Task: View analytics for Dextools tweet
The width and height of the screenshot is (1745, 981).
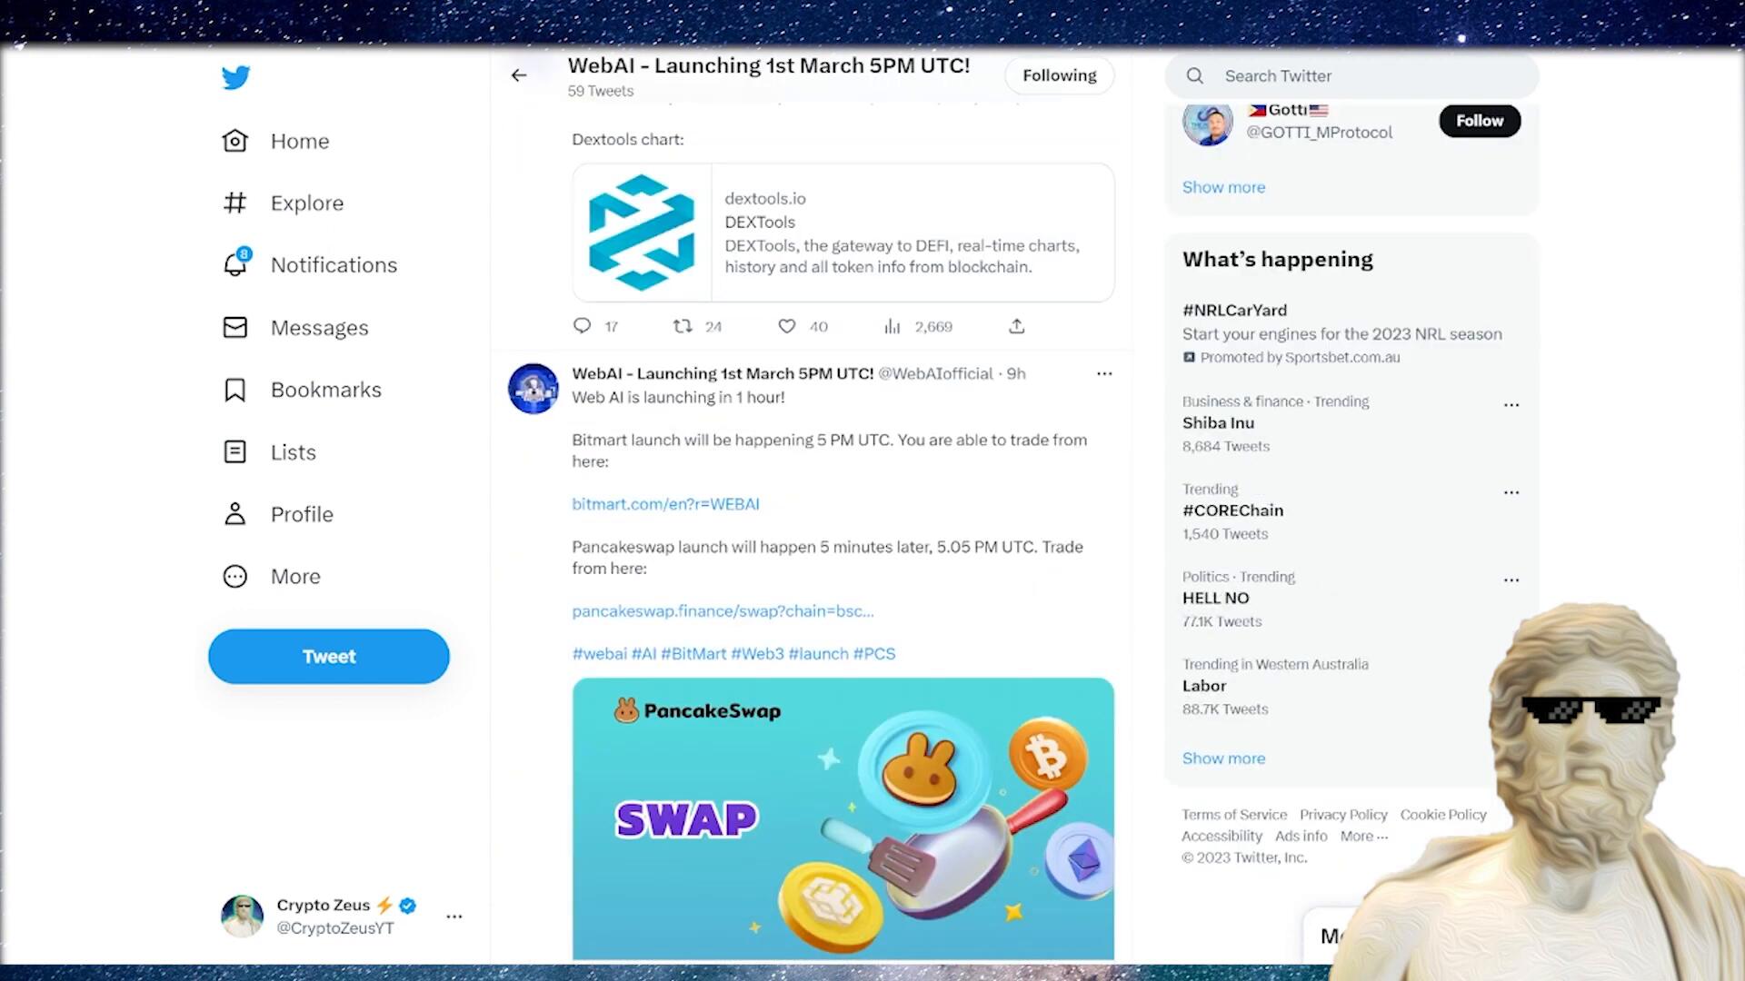Action: coord(892,326)
